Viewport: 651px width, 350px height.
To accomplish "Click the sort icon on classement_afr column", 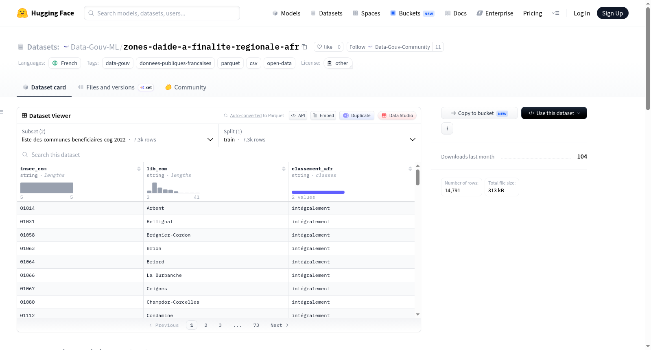I will coord(410,169).
